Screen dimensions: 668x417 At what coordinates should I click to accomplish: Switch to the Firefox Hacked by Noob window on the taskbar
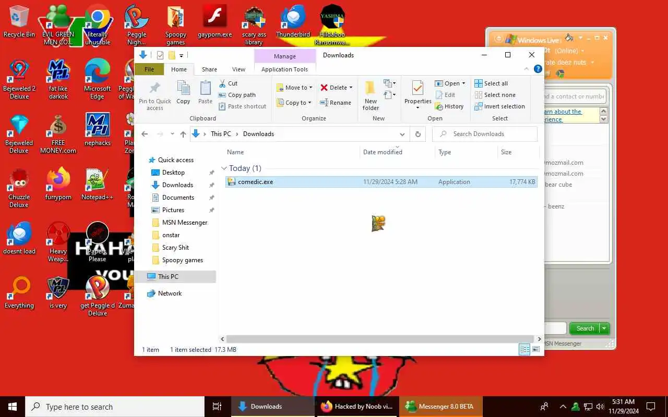point(357,407)
